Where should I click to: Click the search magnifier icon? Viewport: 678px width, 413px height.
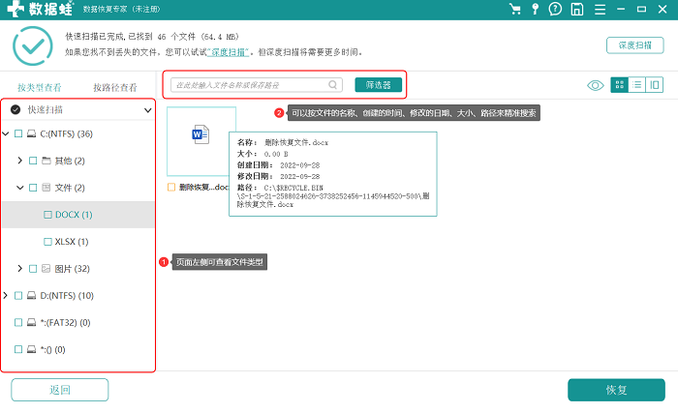332,85
